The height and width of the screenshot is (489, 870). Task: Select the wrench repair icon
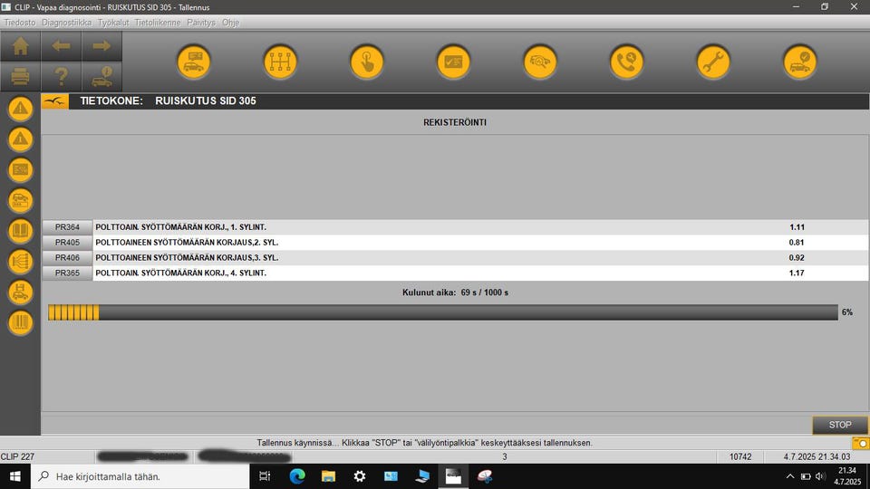713,62
